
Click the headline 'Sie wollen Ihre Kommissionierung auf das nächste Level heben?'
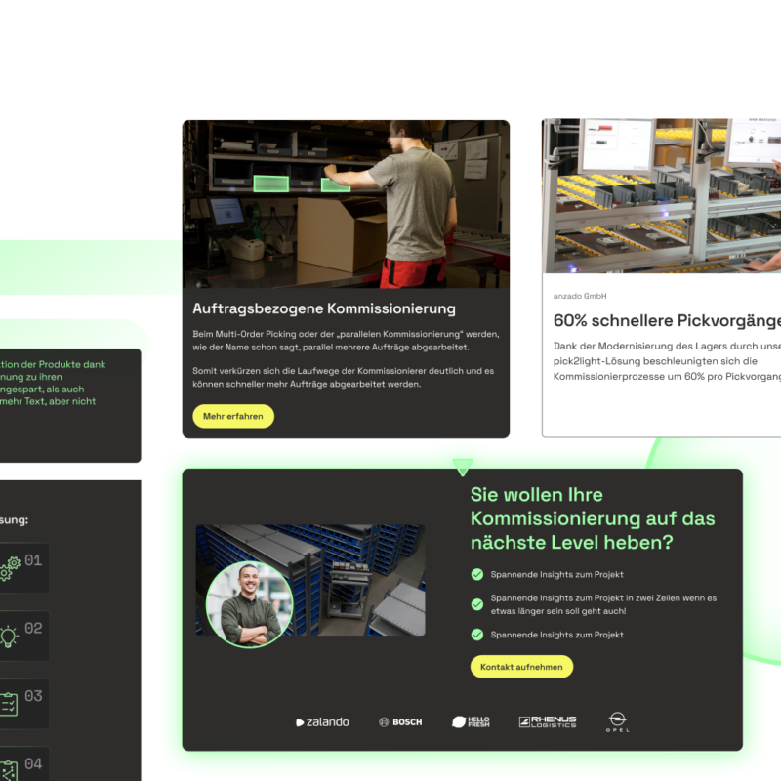tap(593, 518)
